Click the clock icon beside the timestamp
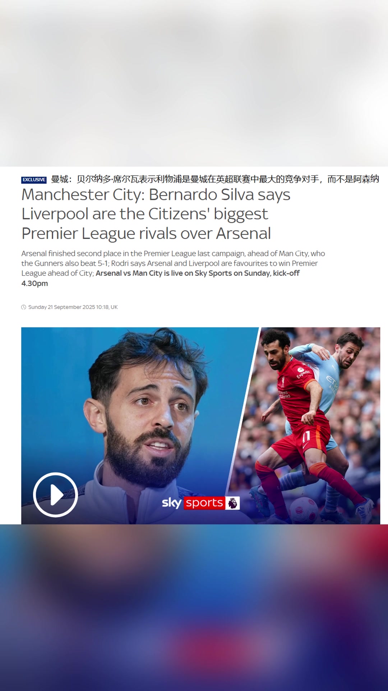 [x=24, y=307]
